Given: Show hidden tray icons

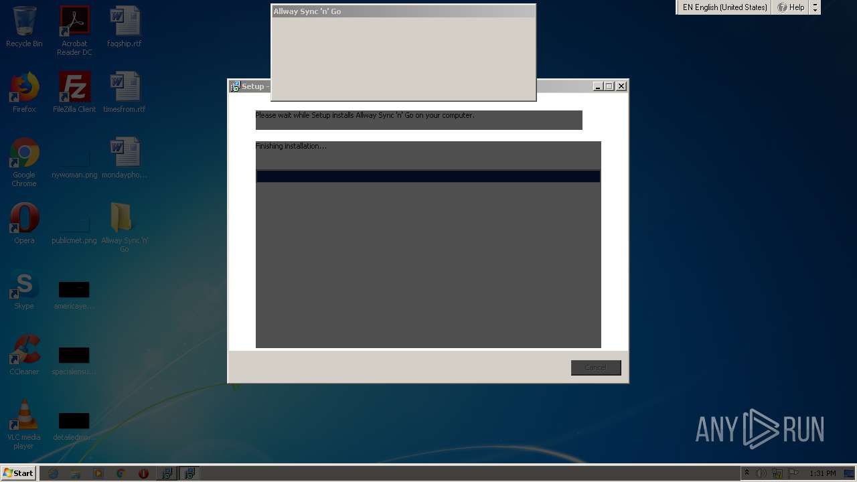Looking at the screenshot, I should (747, 473).
